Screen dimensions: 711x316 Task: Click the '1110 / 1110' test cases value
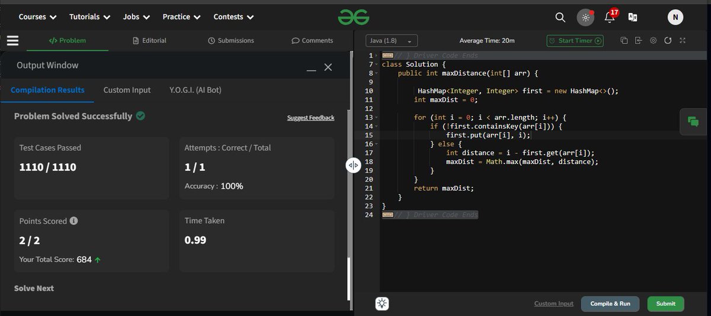point(48,167)
